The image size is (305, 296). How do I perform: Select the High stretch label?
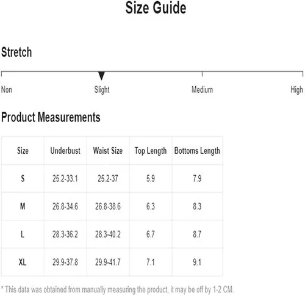click(x=296, y=90)
